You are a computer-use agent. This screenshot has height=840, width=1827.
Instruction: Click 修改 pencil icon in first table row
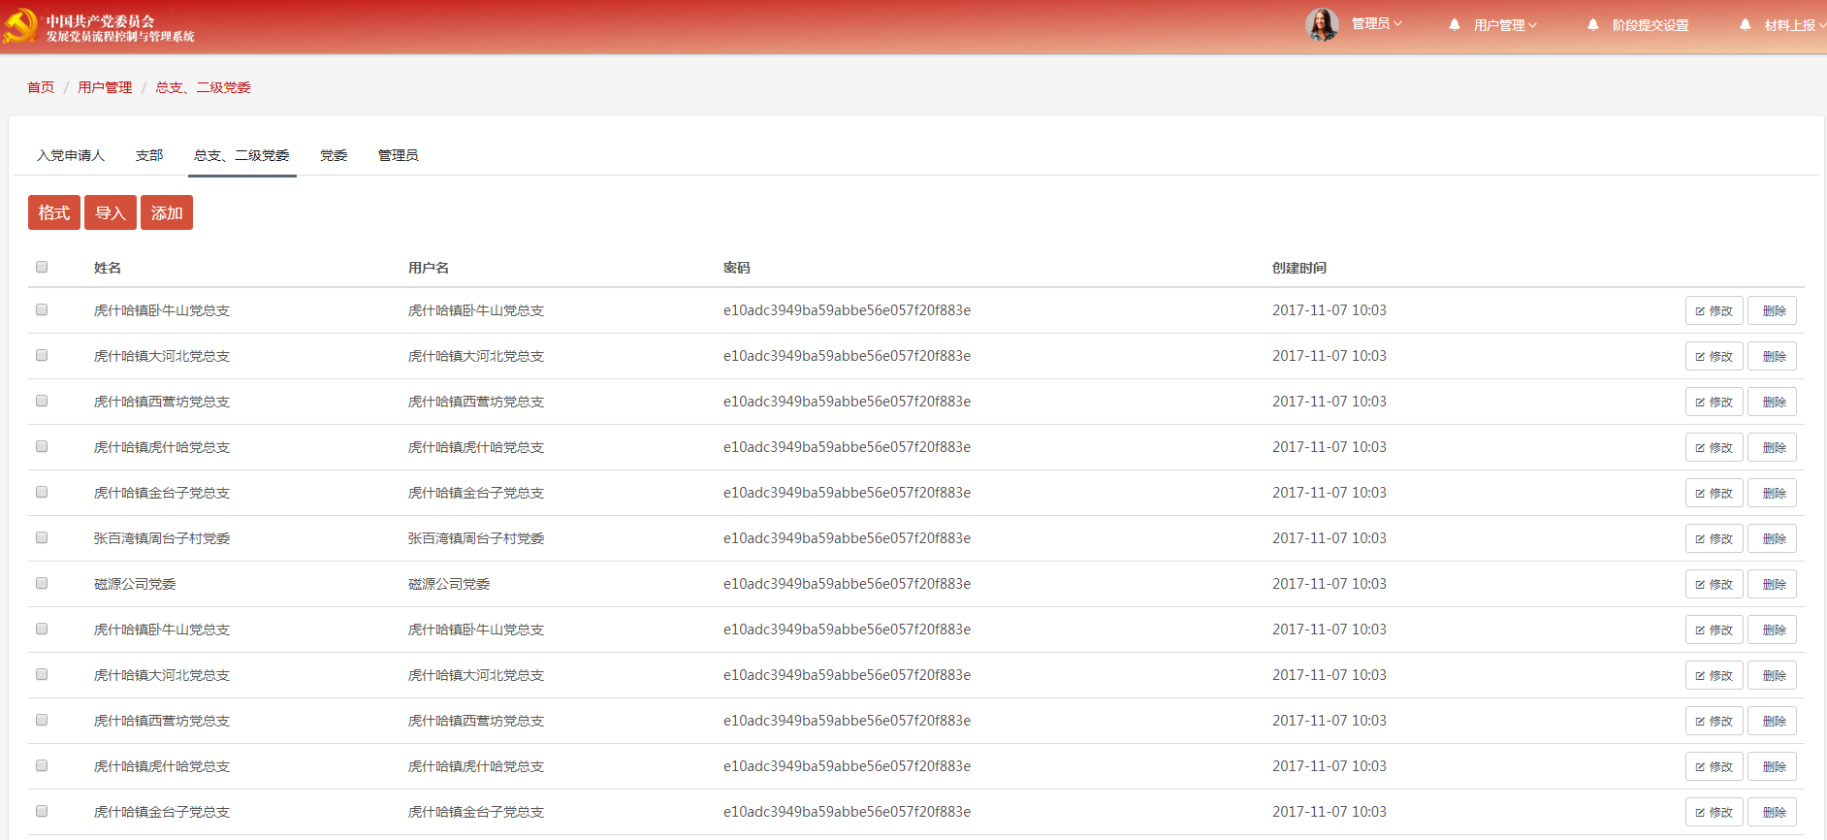pos(1700,311)
